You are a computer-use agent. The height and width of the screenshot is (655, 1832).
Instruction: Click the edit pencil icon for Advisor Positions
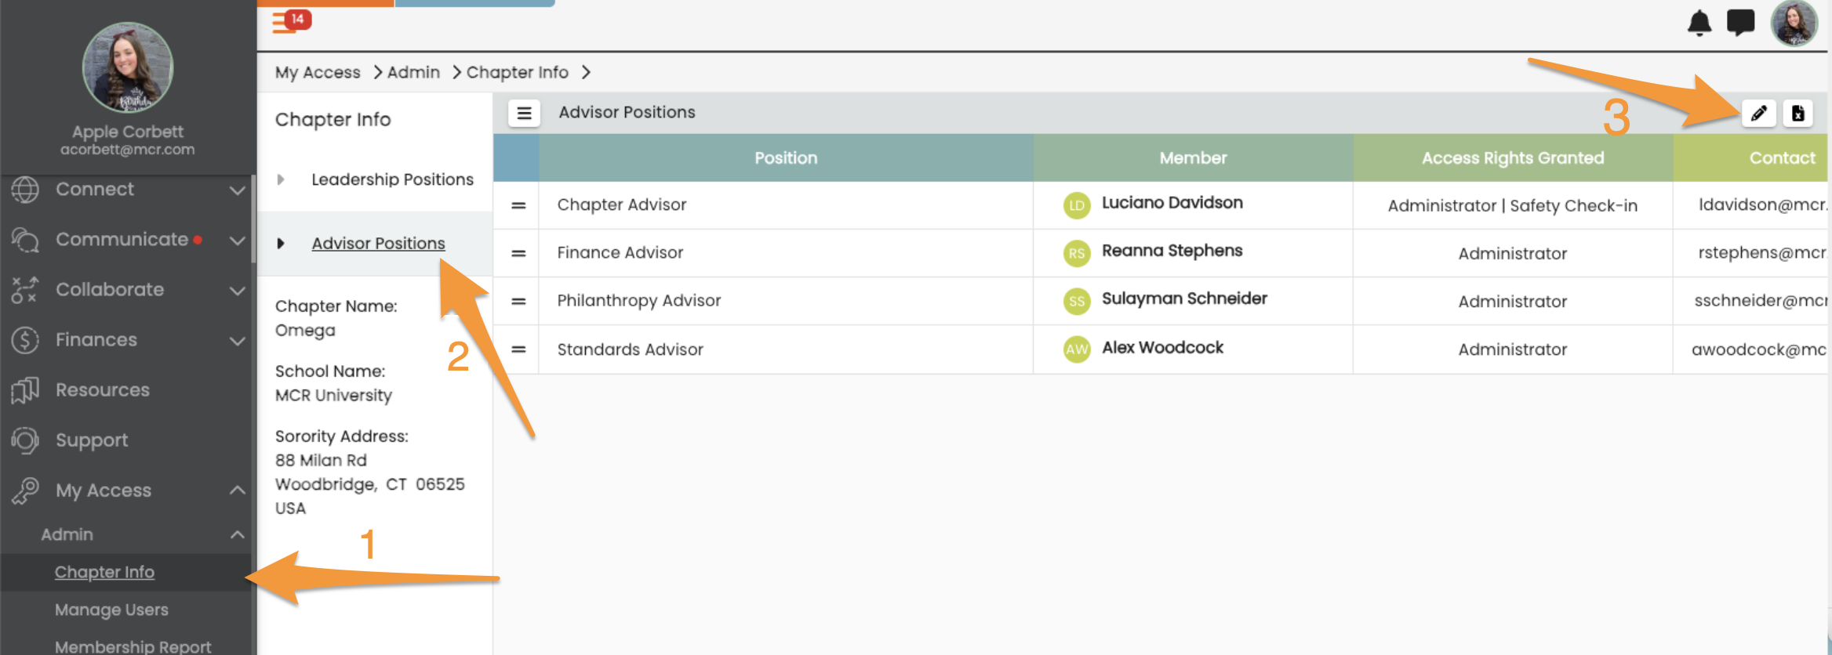click(1758, 114)
